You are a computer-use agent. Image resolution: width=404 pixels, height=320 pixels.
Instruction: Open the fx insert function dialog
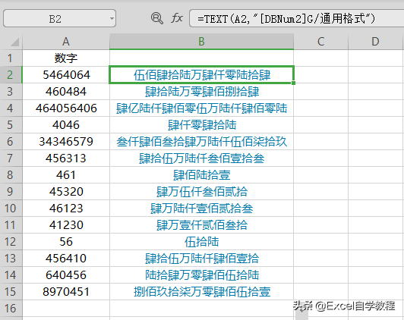[x=177, y=18]
